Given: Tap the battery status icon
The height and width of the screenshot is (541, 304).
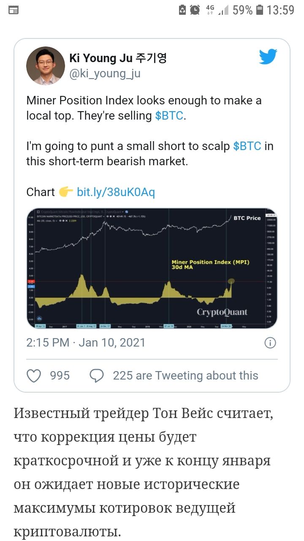Looking at the screenshot, I should pyautogui.click(x=260, y=10).
